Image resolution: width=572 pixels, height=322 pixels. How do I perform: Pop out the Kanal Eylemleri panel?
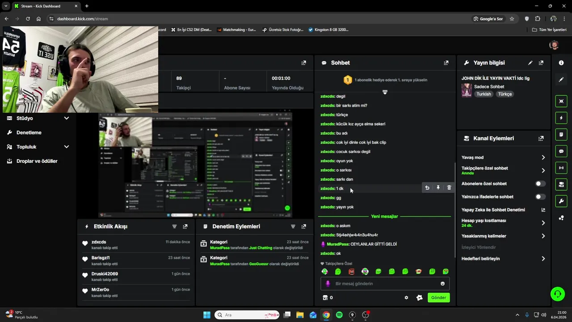[541, 139]
